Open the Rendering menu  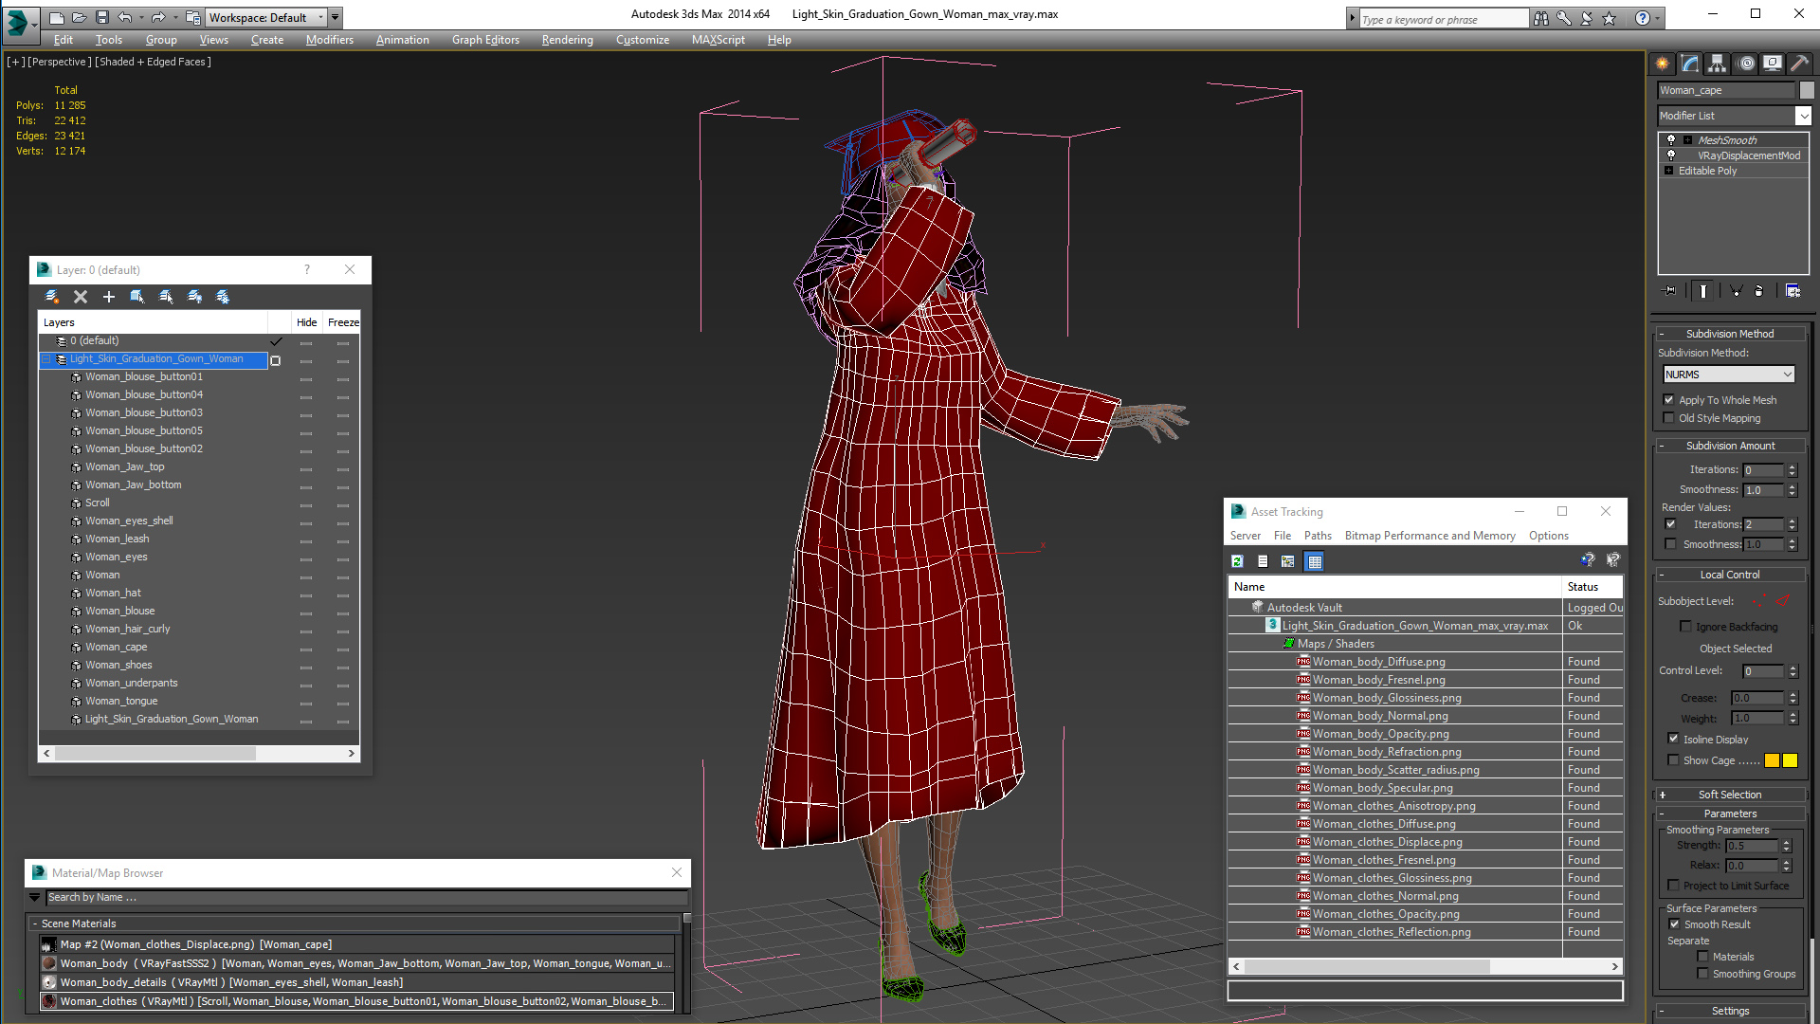(x=567, y=40)
